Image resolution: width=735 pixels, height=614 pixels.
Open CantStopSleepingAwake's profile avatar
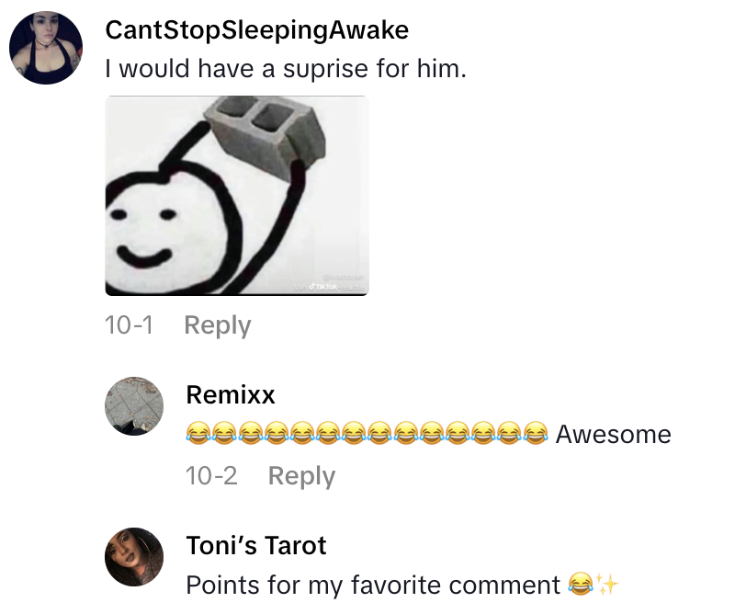click(x=45, y=45)
